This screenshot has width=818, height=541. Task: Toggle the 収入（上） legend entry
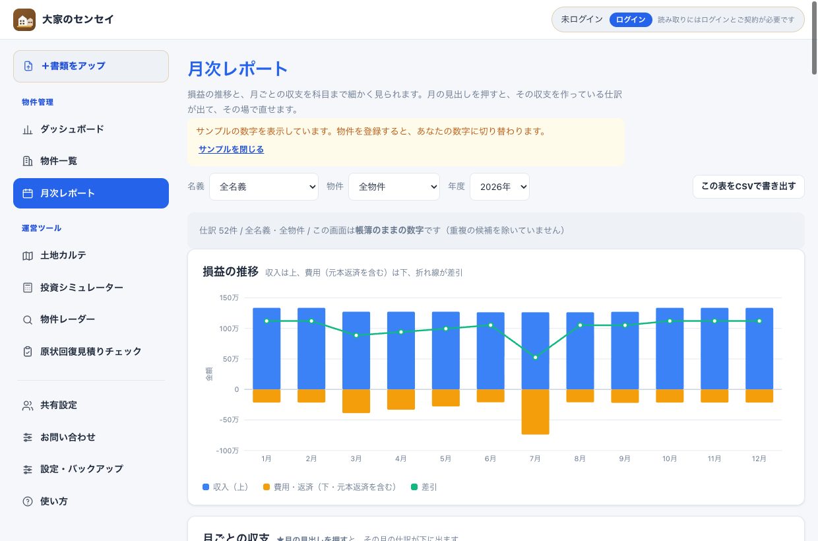click(x=226, y=488)
